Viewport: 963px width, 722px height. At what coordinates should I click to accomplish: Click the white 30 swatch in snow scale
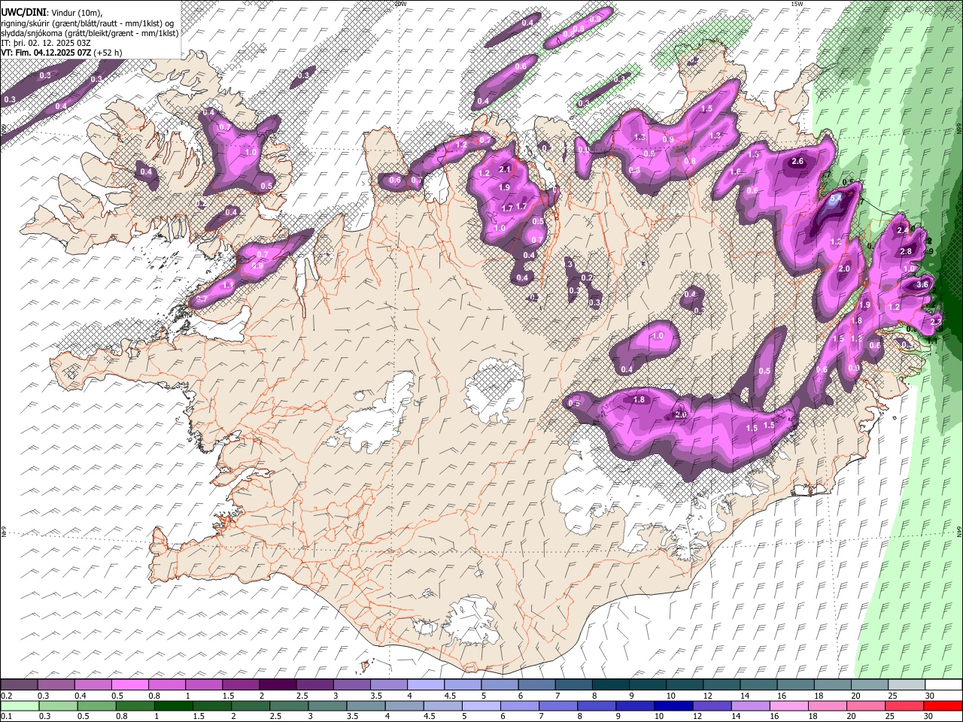point(943,685)
